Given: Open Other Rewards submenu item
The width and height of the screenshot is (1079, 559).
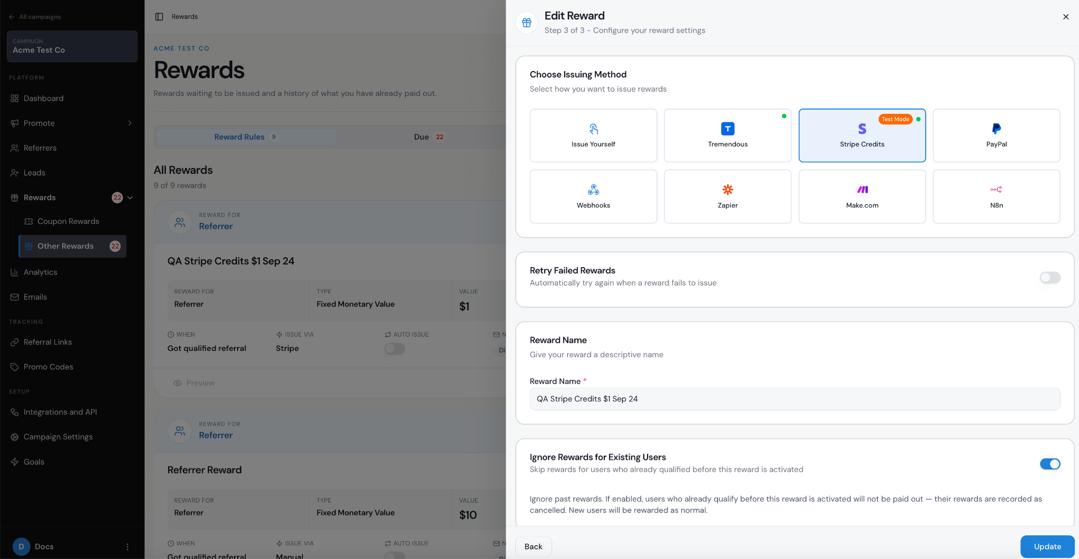Looking at the screenshot, I should (73, 246).
